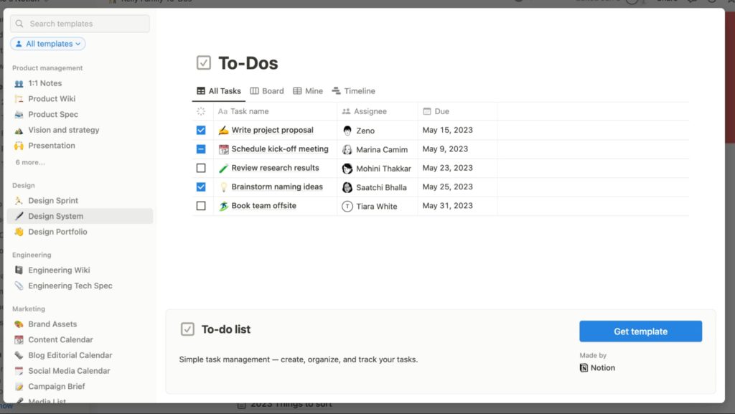Screen dimensions: 735x414
Task: Click Mohini Thakkar's avatar icon
Action: pyautogui.click(x=347, y=169)
